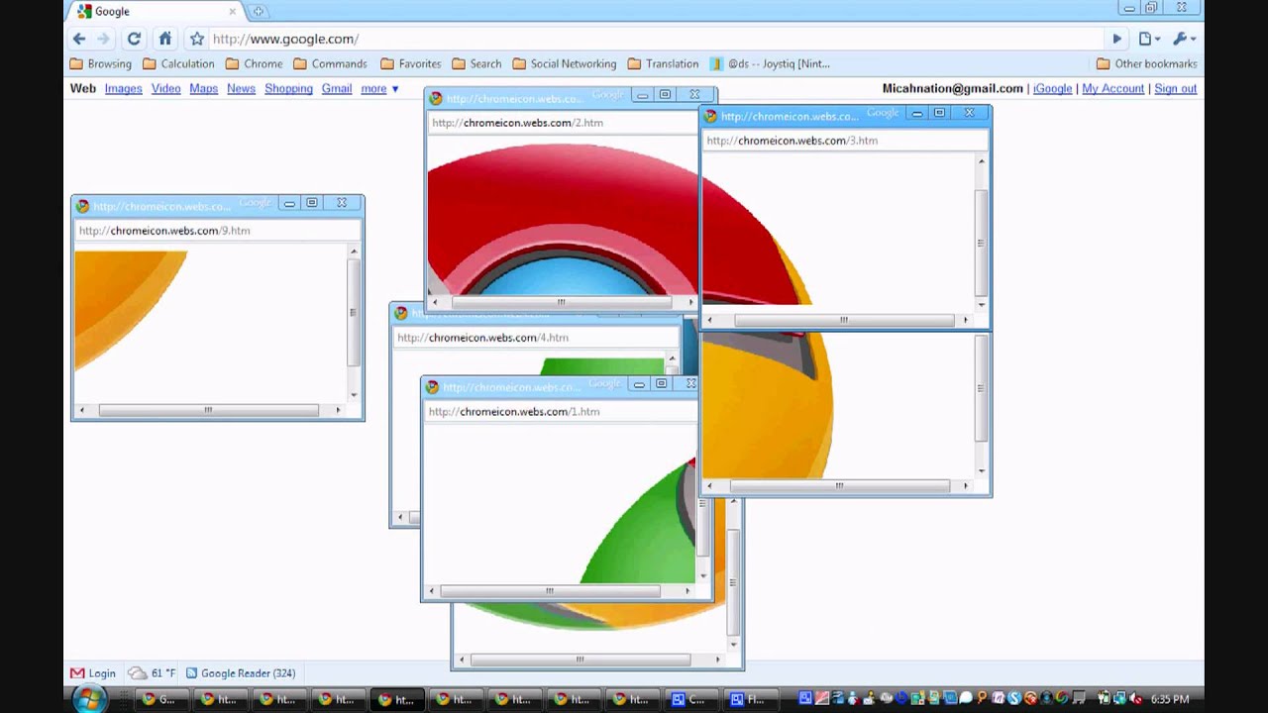Image resolution: width=1268 pixels, height=713 pixels.
Task: Open the Social Networking bookmarks folder
Action: click(565, 63)
